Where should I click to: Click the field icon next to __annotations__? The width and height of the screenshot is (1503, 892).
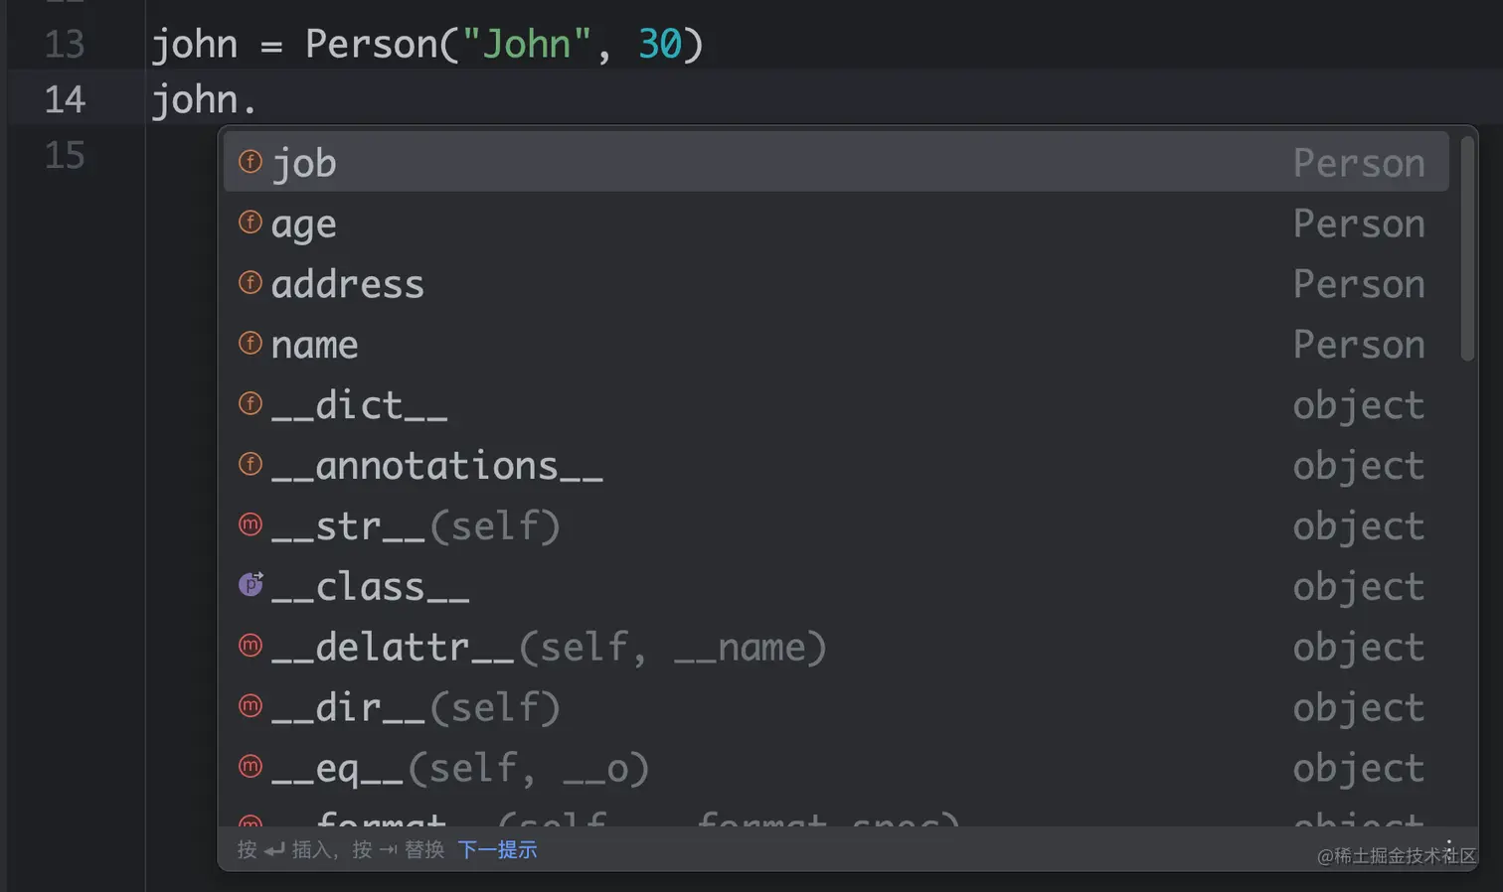tap(250, 464)
